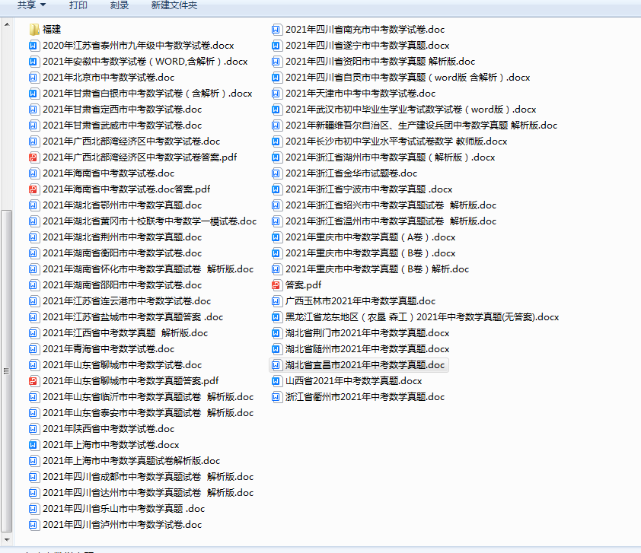Select file 2021年甘肃省武威市中考数学试卷.doc

click(x=115, y=126)
